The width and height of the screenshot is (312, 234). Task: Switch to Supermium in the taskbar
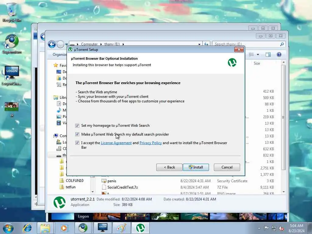pos(83,228)
